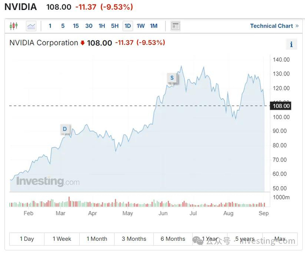Click the chart info icon
The height and width of the screenshot is (253, 305).
click(291, 44)
